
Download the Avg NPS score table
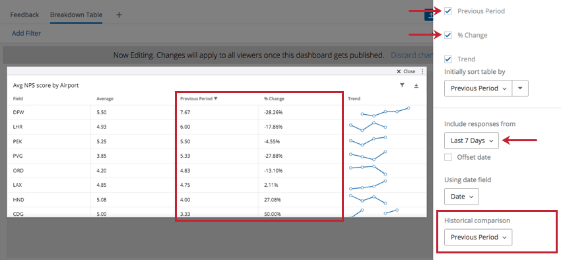[x=416, y=86]
